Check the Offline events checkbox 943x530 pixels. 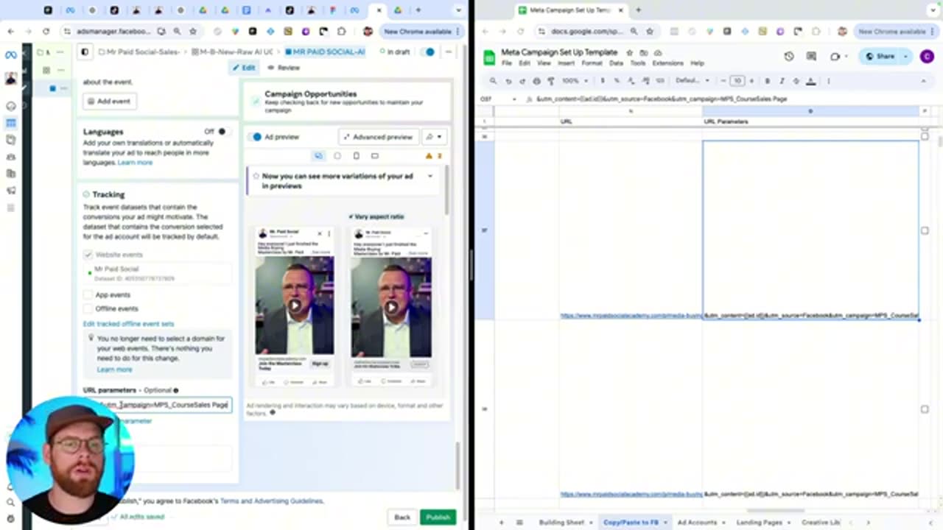click(88, 308)
